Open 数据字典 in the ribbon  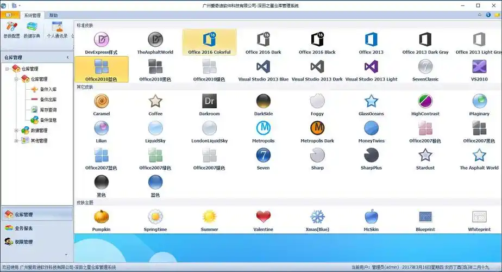(x=32, y=30)
